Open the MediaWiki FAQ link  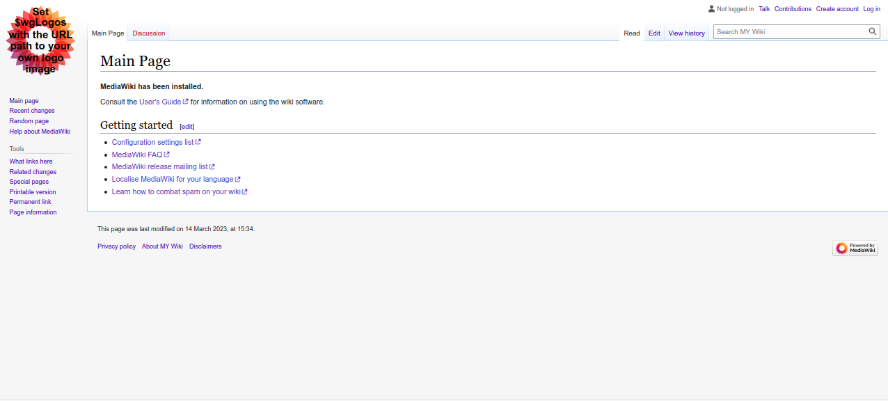[137, 155]
